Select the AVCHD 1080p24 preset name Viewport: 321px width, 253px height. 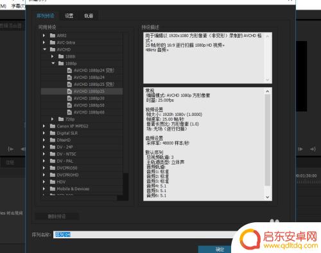click(x=89, y=78)
